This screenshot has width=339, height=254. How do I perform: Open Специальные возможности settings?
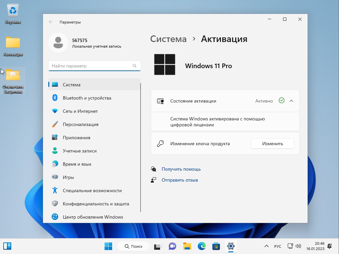[x=95, y=190]
